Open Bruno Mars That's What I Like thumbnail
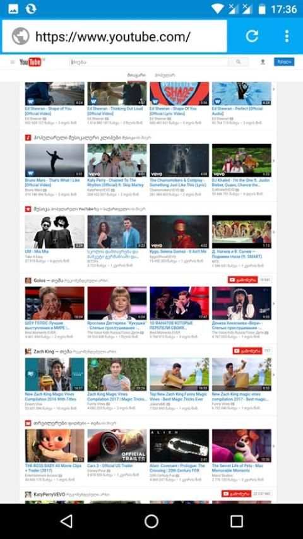This screenshot has height=539, width=303. [x=54, y=160]
